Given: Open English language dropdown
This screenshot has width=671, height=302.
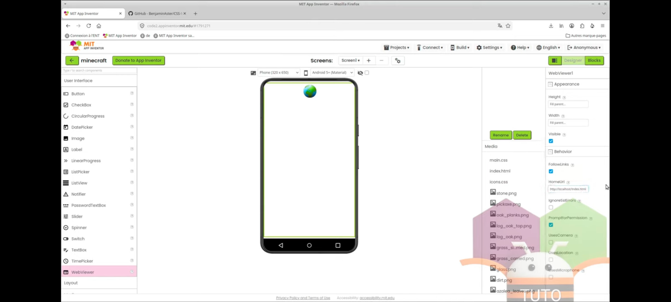Looking at the screenshot, I should coord(548,48).
